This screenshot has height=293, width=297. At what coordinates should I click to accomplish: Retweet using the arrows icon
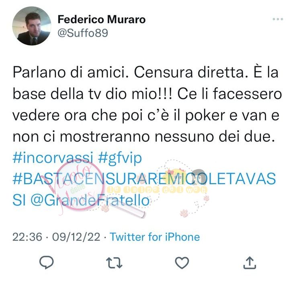pyautogui.click(x=114, y=263)
